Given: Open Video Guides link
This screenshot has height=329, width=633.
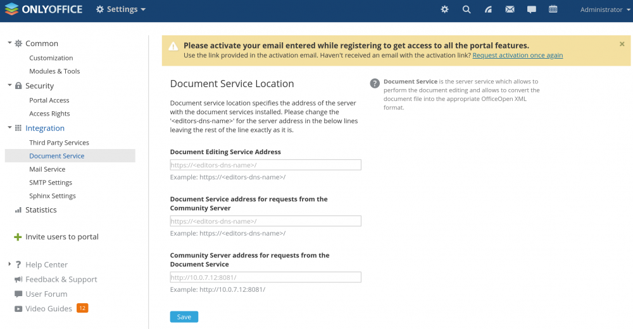Looking at the screenshot, I should (49, 309).
